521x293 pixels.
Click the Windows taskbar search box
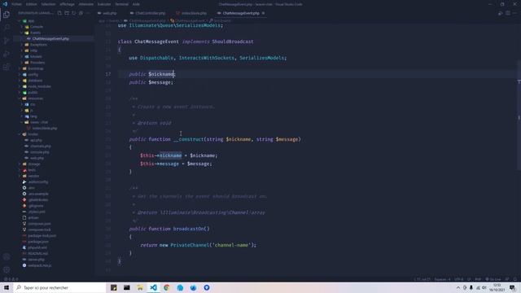[x=59, y=287]
